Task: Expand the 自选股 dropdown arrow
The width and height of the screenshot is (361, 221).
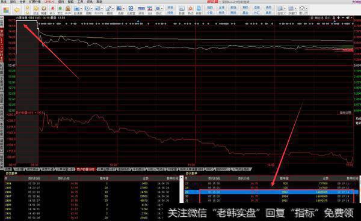Action: coord(81,8)
